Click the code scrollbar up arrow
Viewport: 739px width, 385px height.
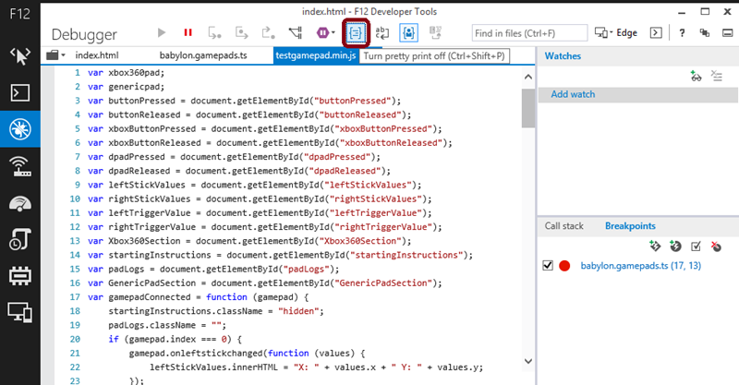pos(528,77)
